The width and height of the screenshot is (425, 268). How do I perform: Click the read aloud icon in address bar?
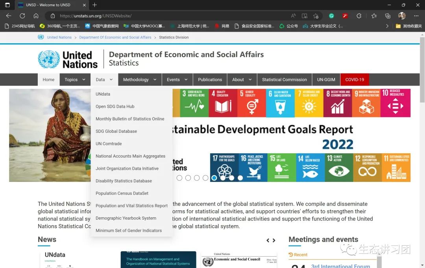point(293,16)
